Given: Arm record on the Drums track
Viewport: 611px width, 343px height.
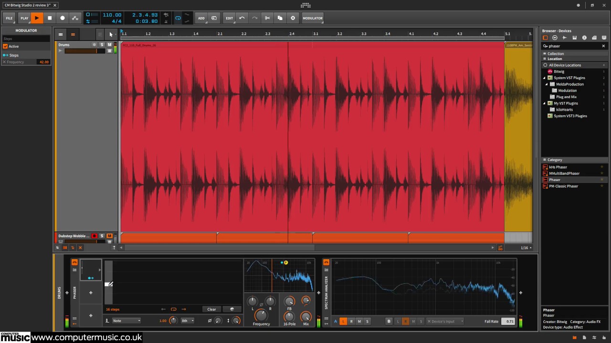Looking at the screenshot, I should coord(94,45).
